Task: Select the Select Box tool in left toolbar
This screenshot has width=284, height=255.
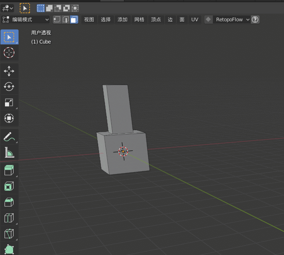Action: pyautogui.click(x=9, y=37)
